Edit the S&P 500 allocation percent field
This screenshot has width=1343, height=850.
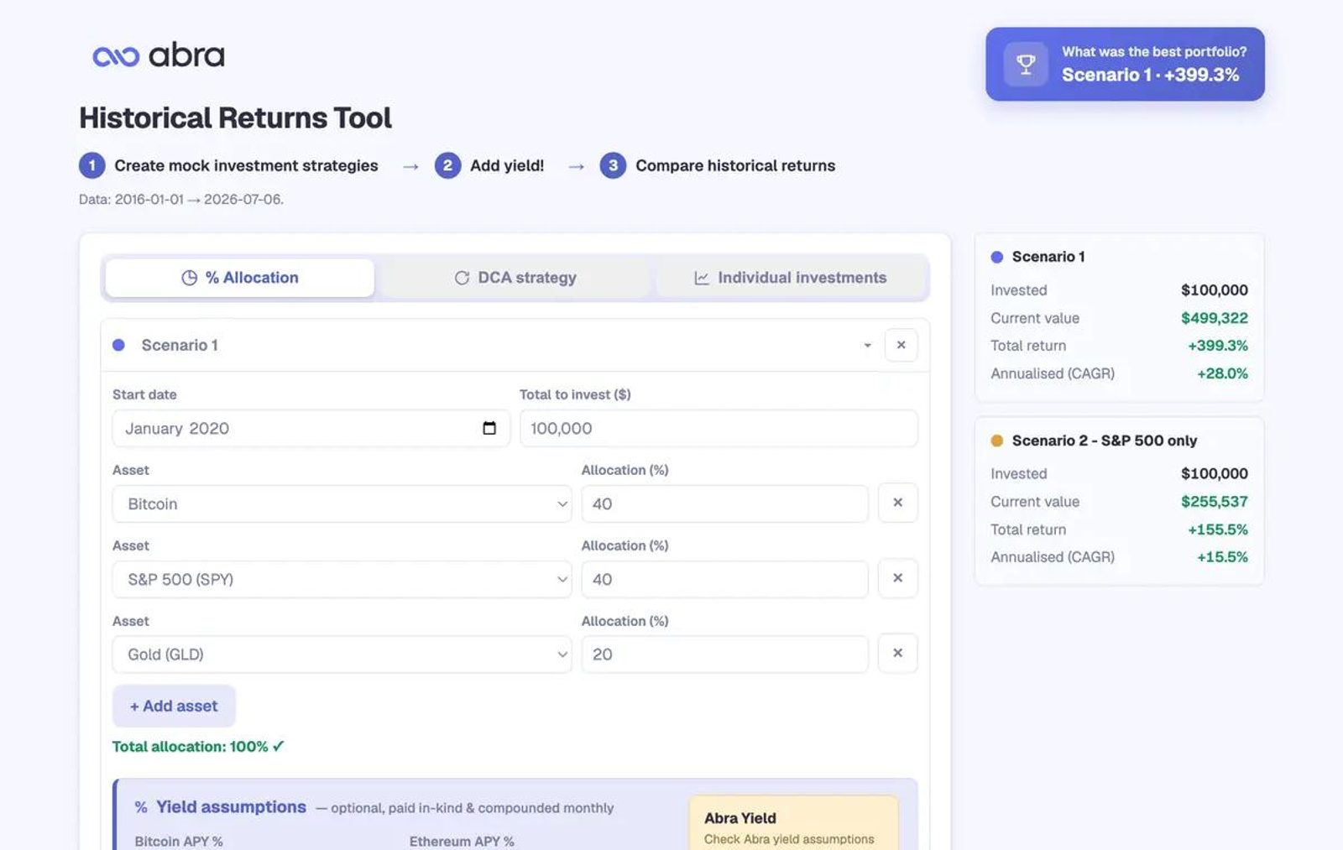click(x=724, y=579)
